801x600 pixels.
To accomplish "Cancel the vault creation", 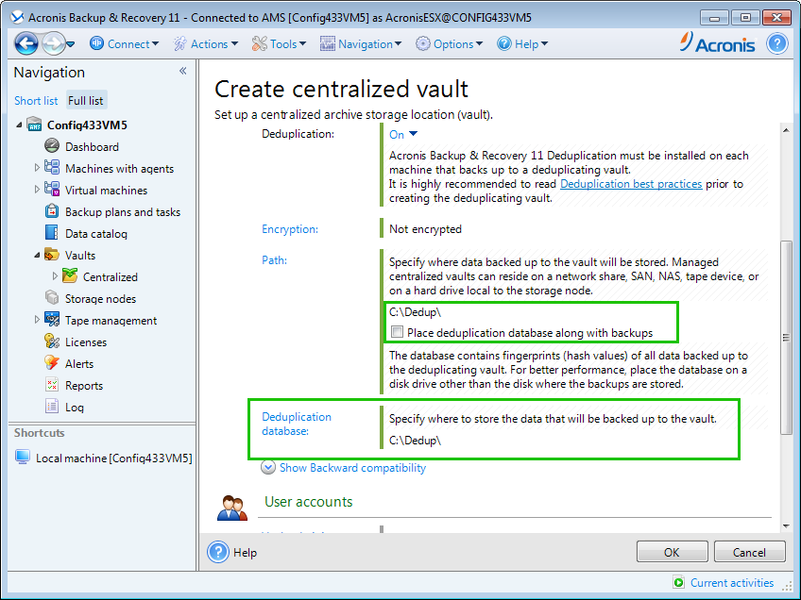I will pos(749,552).
